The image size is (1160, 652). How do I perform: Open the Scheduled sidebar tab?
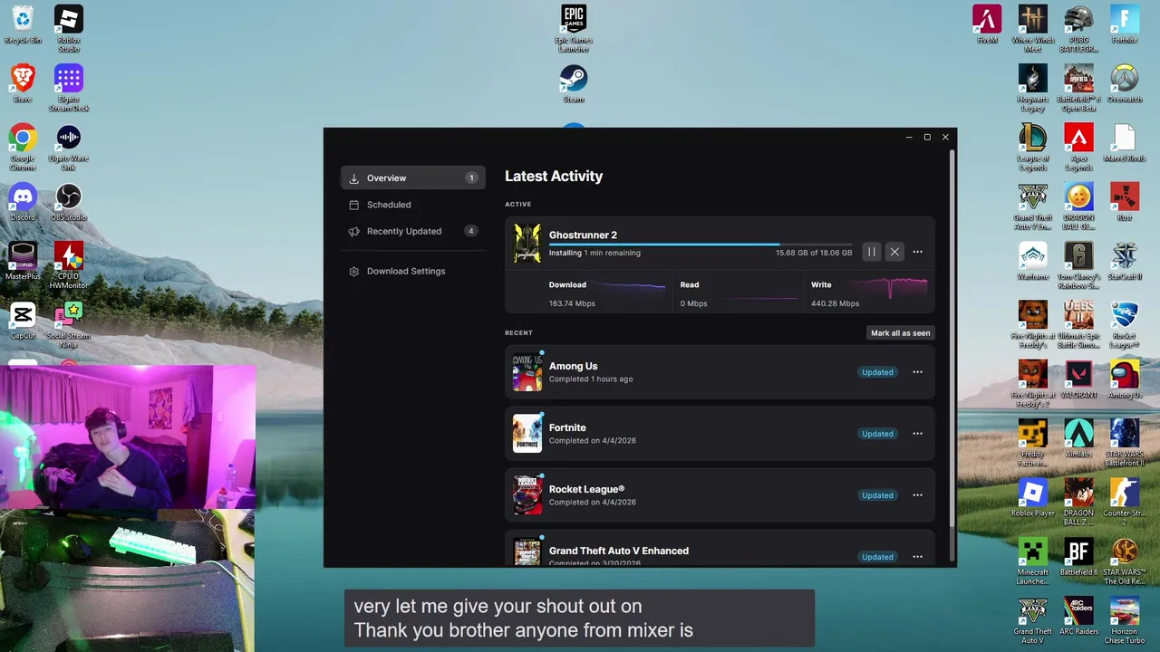tap(413, 205)
